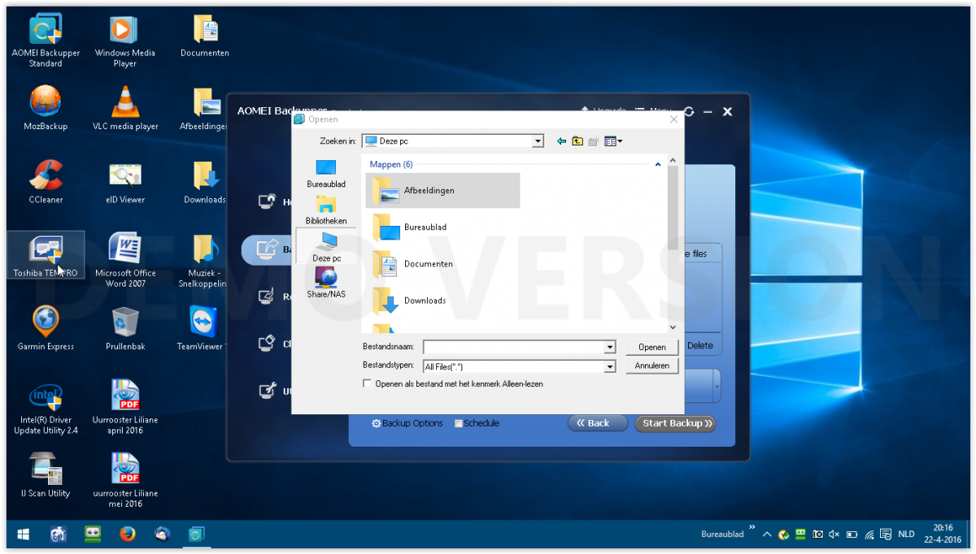Click the back arrow in Openen dialog
The width and height of the screenshot is (976, 554).
click(561, 141)
